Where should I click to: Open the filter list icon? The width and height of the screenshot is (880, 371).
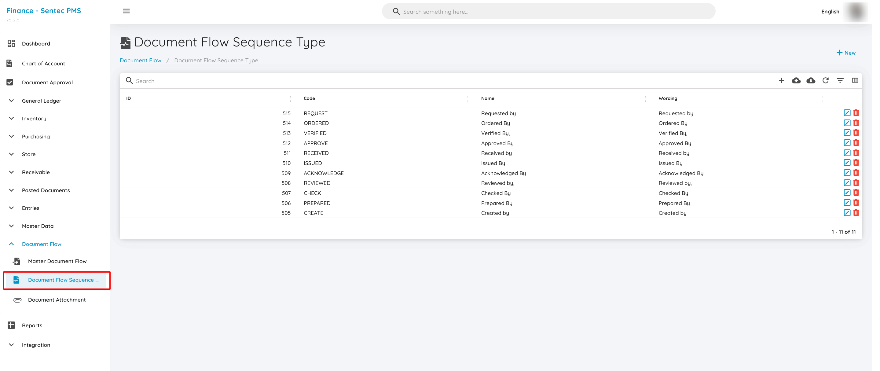click(x=840, y=81)
